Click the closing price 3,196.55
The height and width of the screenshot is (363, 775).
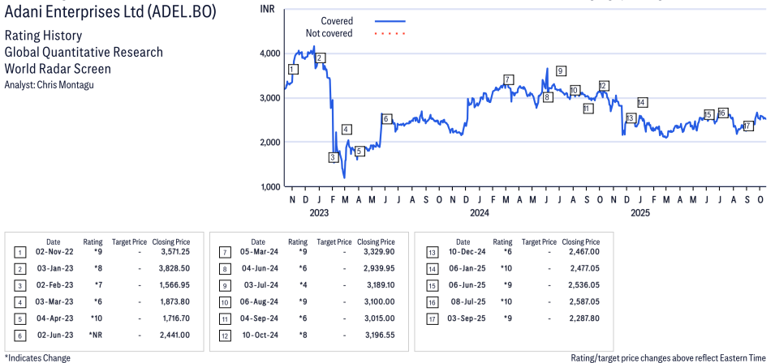click(375, 334)
